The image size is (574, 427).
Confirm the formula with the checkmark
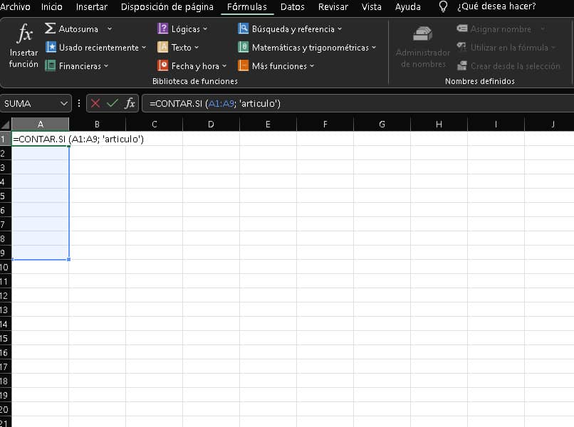[x=112, y=103]
